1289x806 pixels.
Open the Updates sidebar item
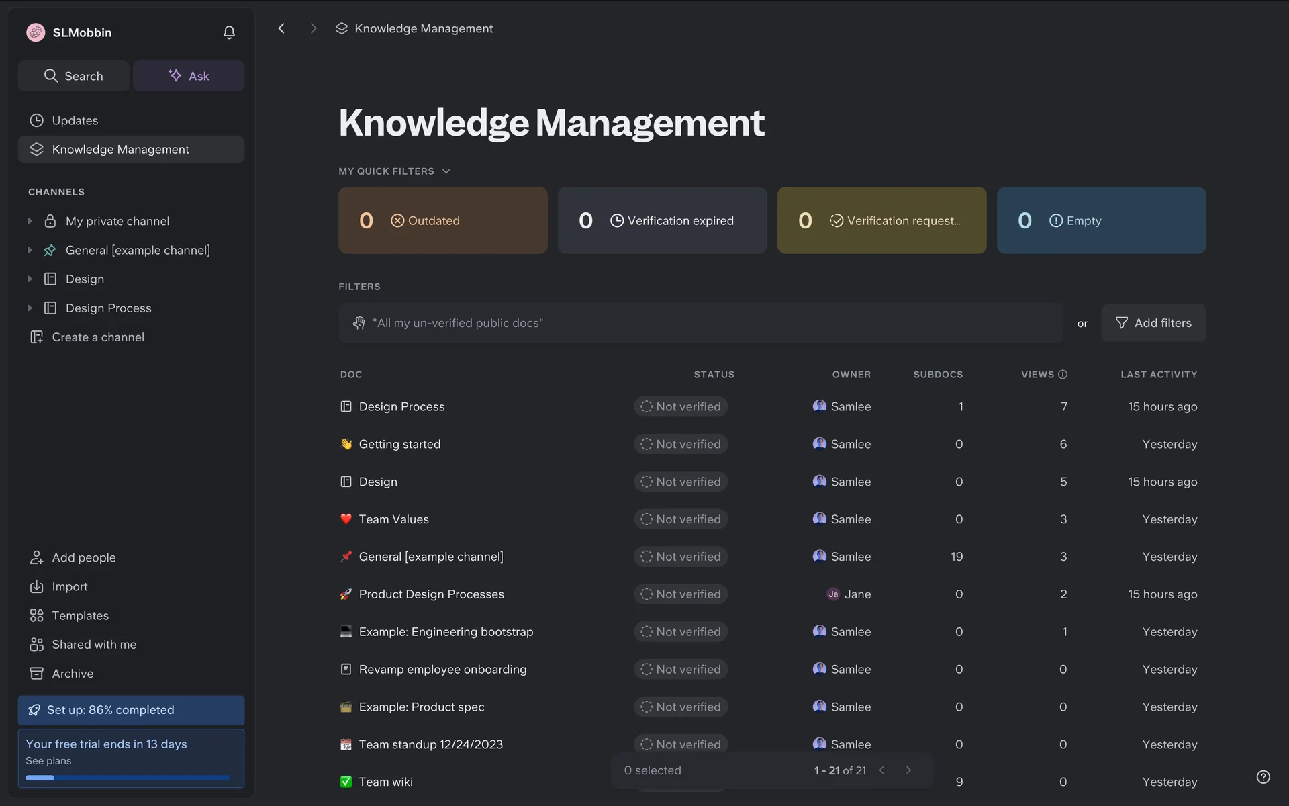(75, 120)
